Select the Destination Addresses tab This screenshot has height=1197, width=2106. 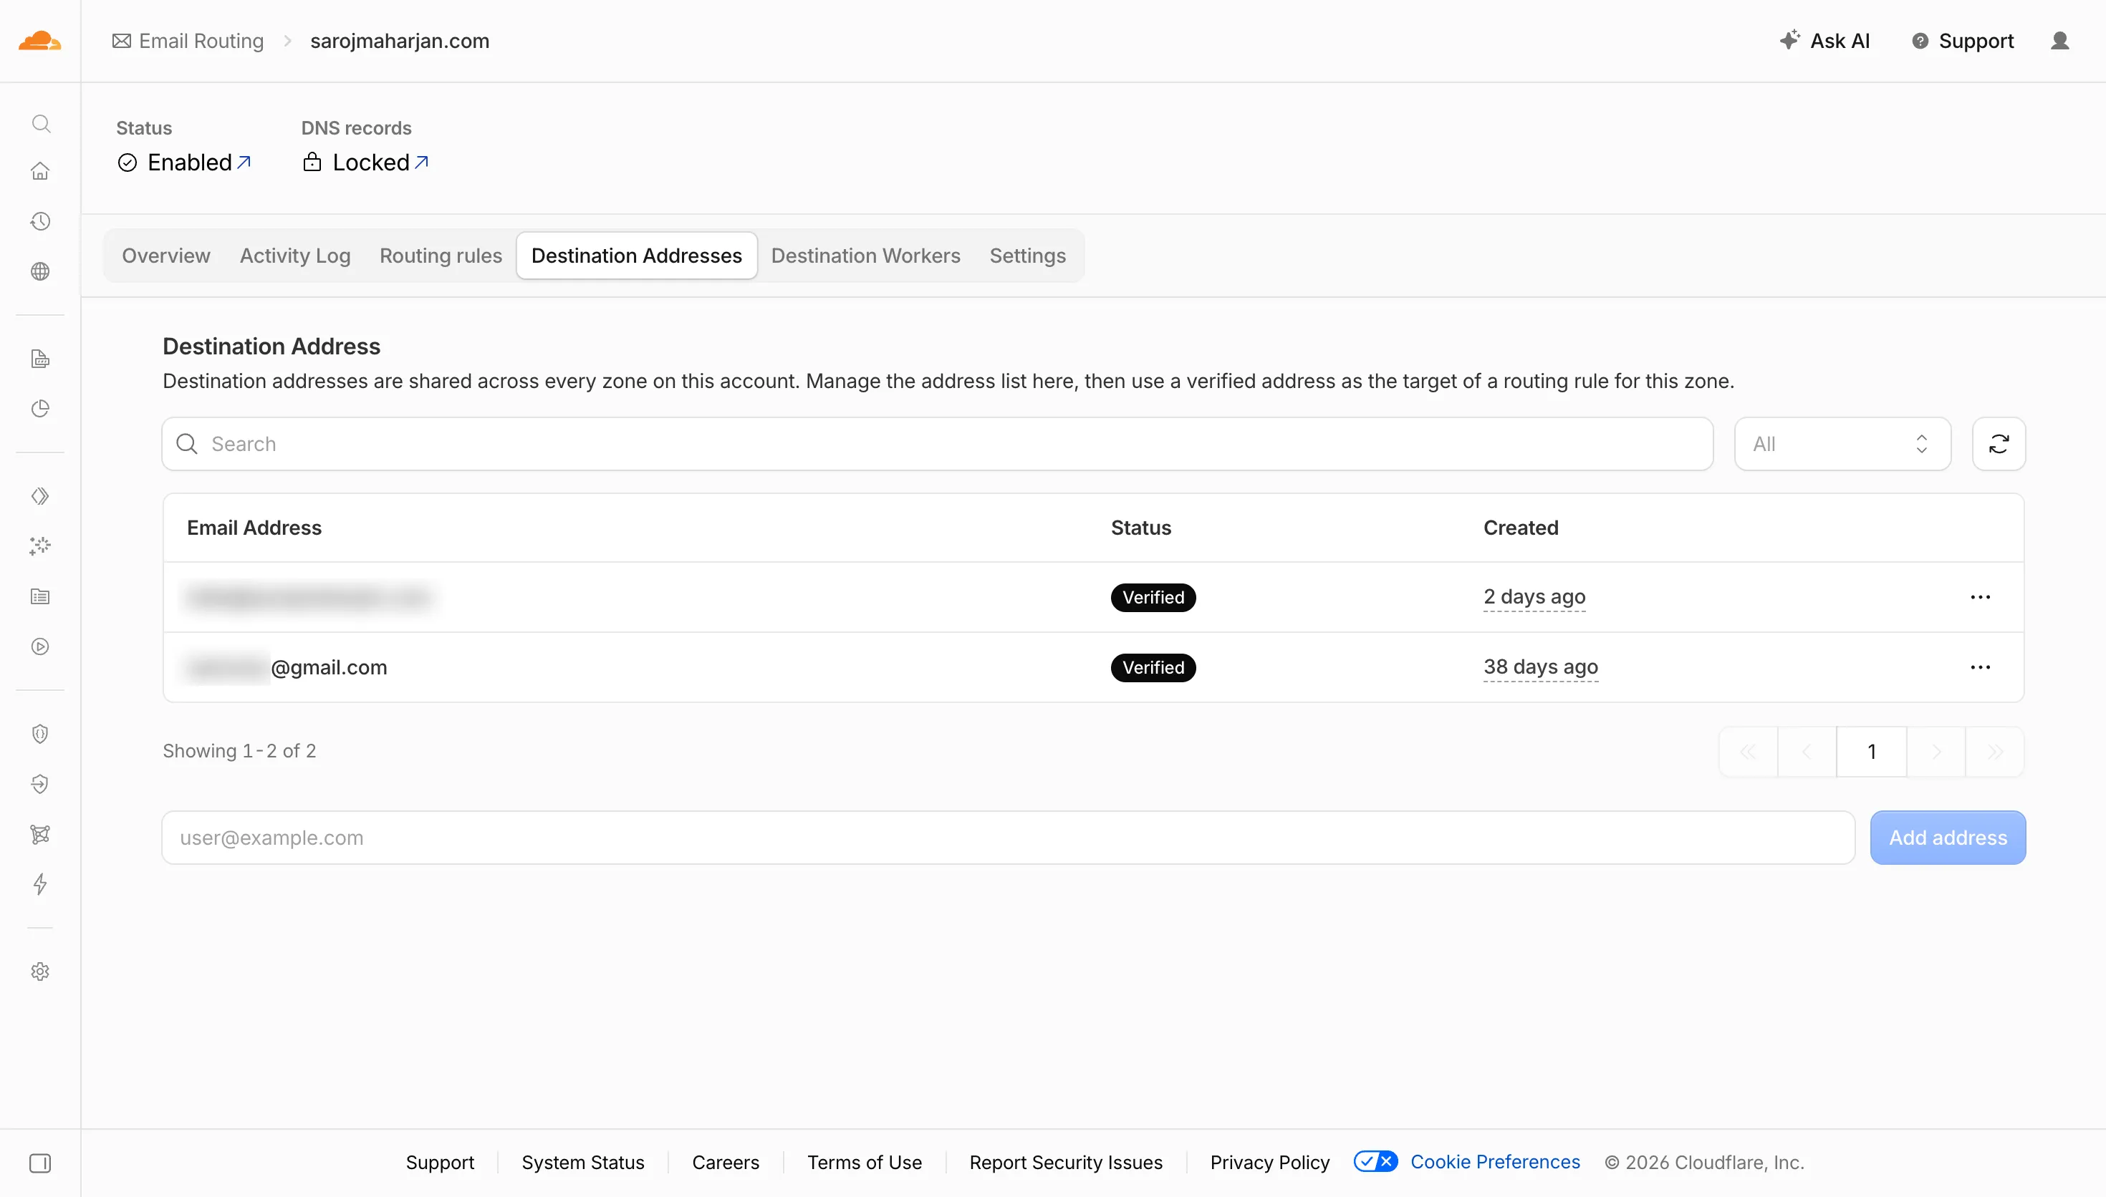(x=637, y=256)
